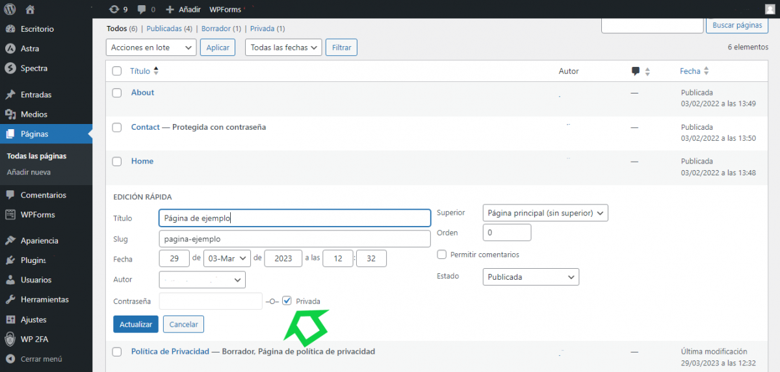Filter by the Borrador status link

[216, 29]
